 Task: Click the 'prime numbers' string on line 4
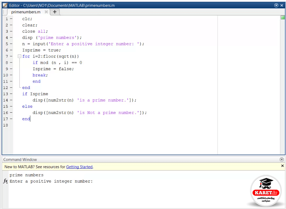(x=57, y=38)
